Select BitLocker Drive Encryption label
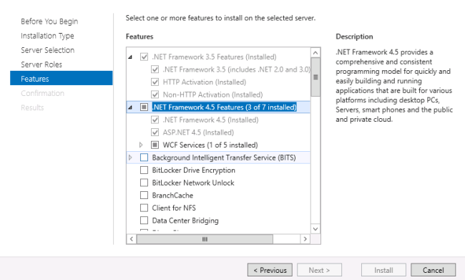The height and width of the screenshot is (280, 465). tap(194, 170)
